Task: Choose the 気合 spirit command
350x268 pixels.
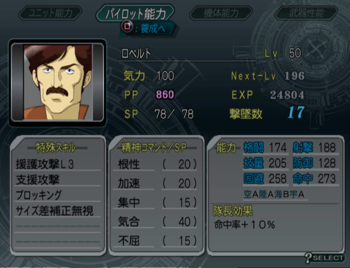Action: (x=157, y=221)
